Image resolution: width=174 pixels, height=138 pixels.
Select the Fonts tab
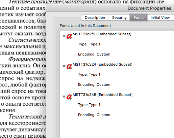pos(139,18)
